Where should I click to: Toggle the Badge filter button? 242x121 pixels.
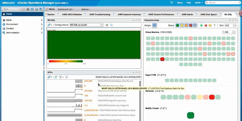coord(155,25)
